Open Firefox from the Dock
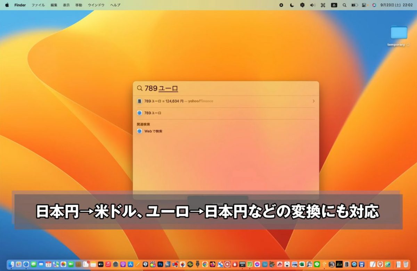Screen dimensions: 417x271 [213, 264]
